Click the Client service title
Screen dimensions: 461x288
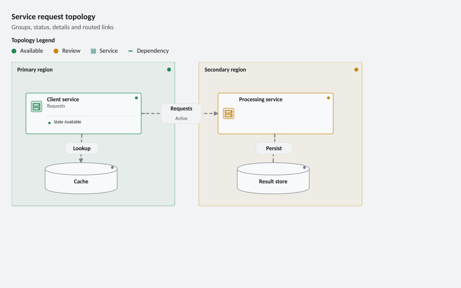pyautogui.click(x=63, y=99)
